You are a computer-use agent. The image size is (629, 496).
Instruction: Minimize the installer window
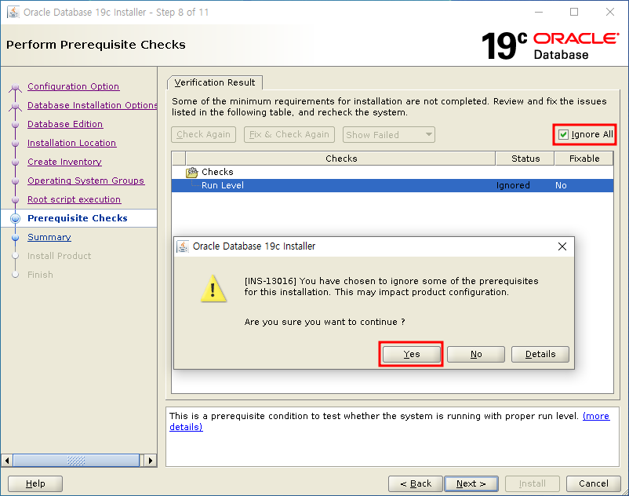pos(539,12)
